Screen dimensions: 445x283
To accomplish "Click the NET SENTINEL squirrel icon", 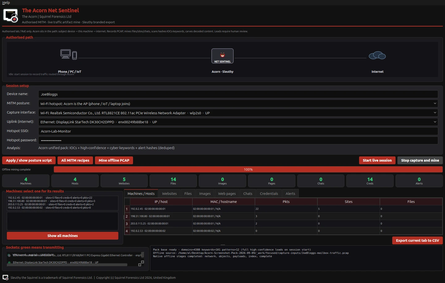I will pyautogui.click(x=222, y=56).
